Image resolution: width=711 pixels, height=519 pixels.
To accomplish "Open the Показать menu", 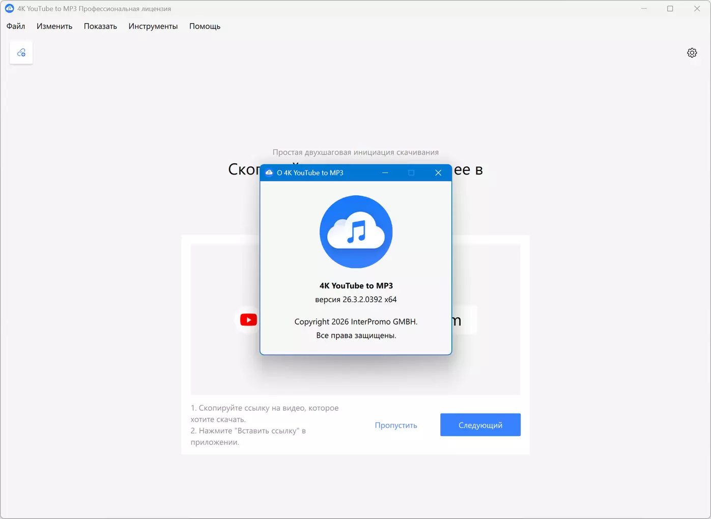I will click(100, 26).
